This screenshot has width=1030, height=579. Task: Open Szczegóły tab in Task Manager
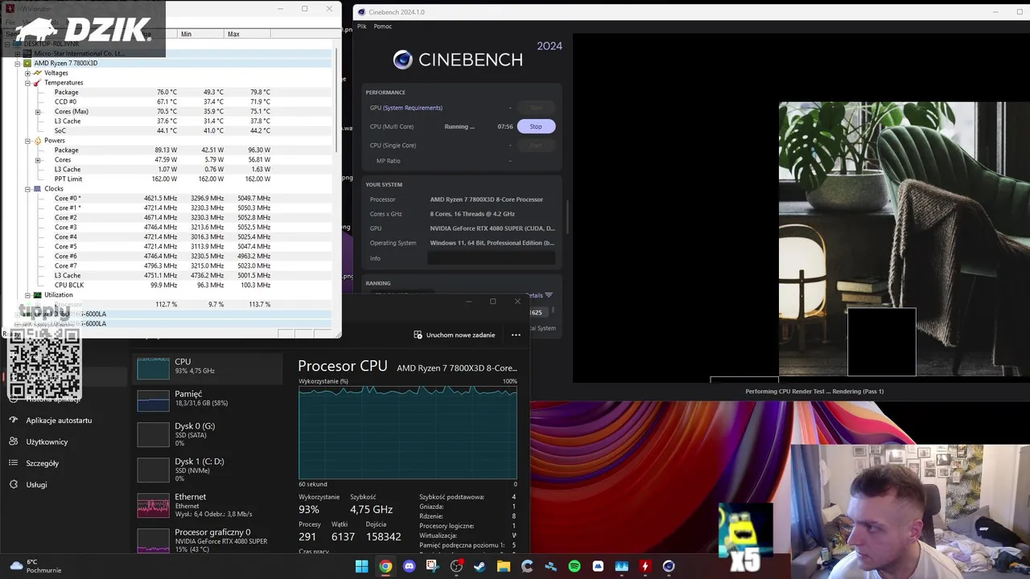(x=43, y=463)
